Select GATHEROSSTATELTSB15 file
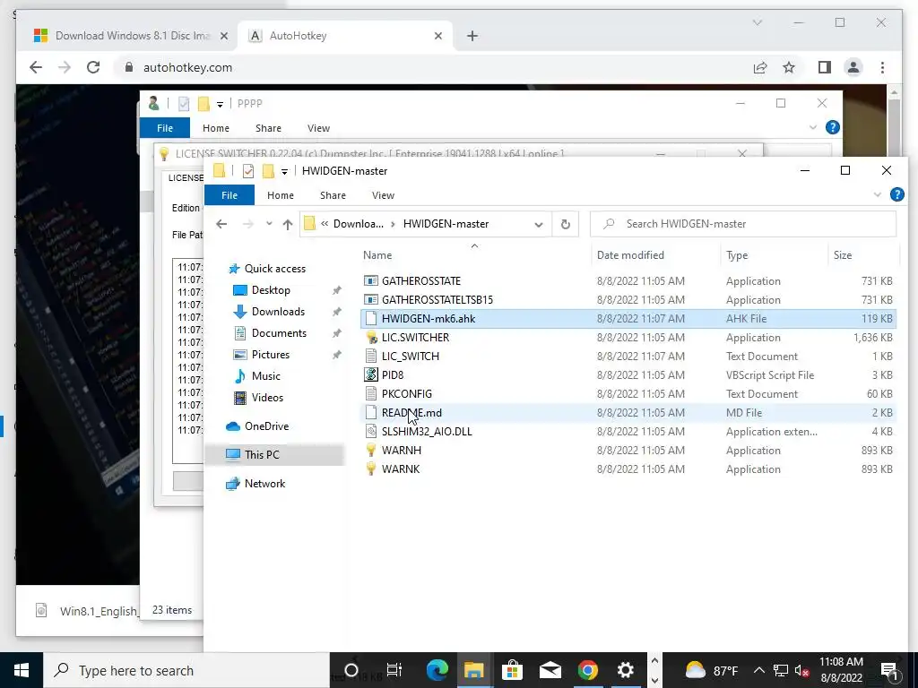918x688 pixels. coord(628,299)
